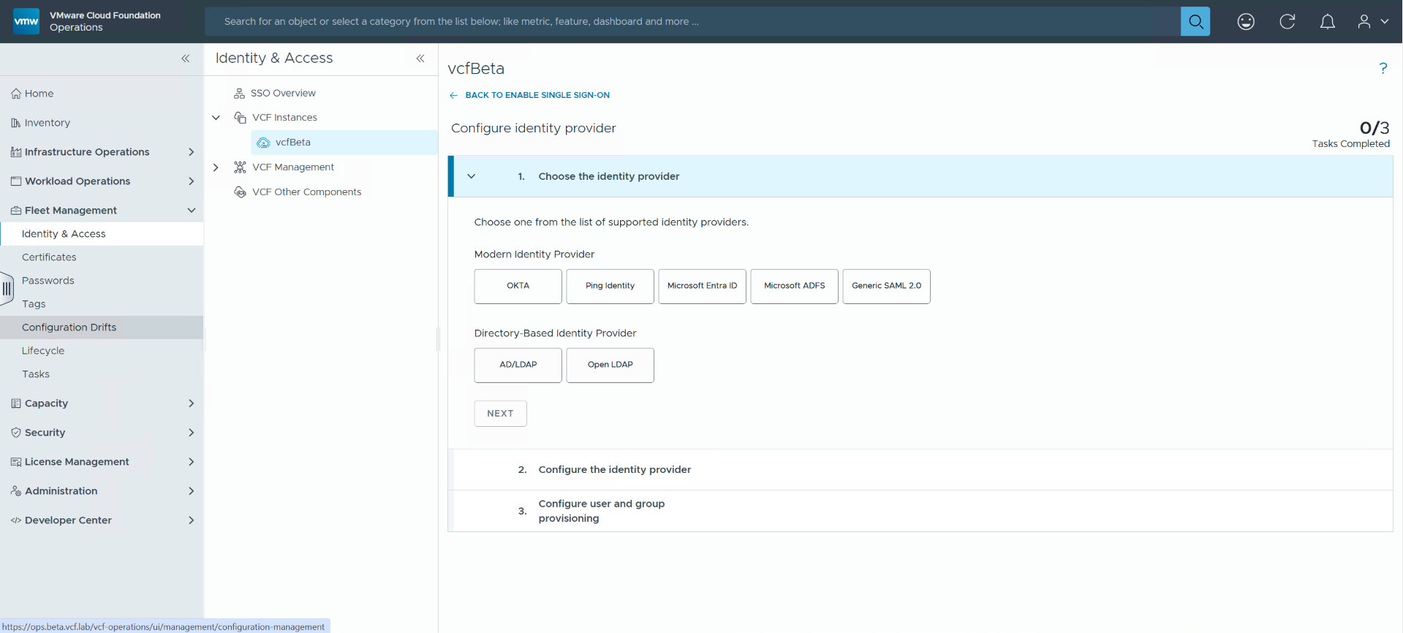Click the License Management icon
Image resolution: width=1403 pixels, height=633 pixels.
pyautogui.click(x=16, y=462)
